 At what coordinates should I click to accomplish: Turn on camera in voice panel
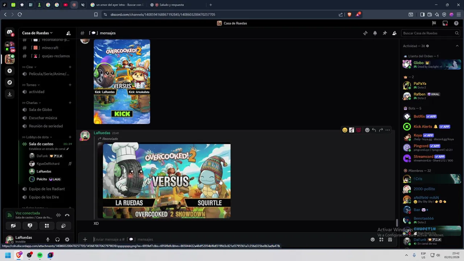pyautogui.click(x=13, y=226)
